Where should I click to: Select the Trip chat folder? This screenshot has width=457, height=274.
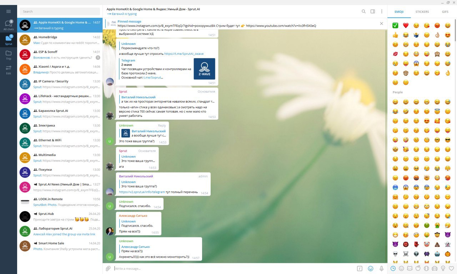pos(9,55)
